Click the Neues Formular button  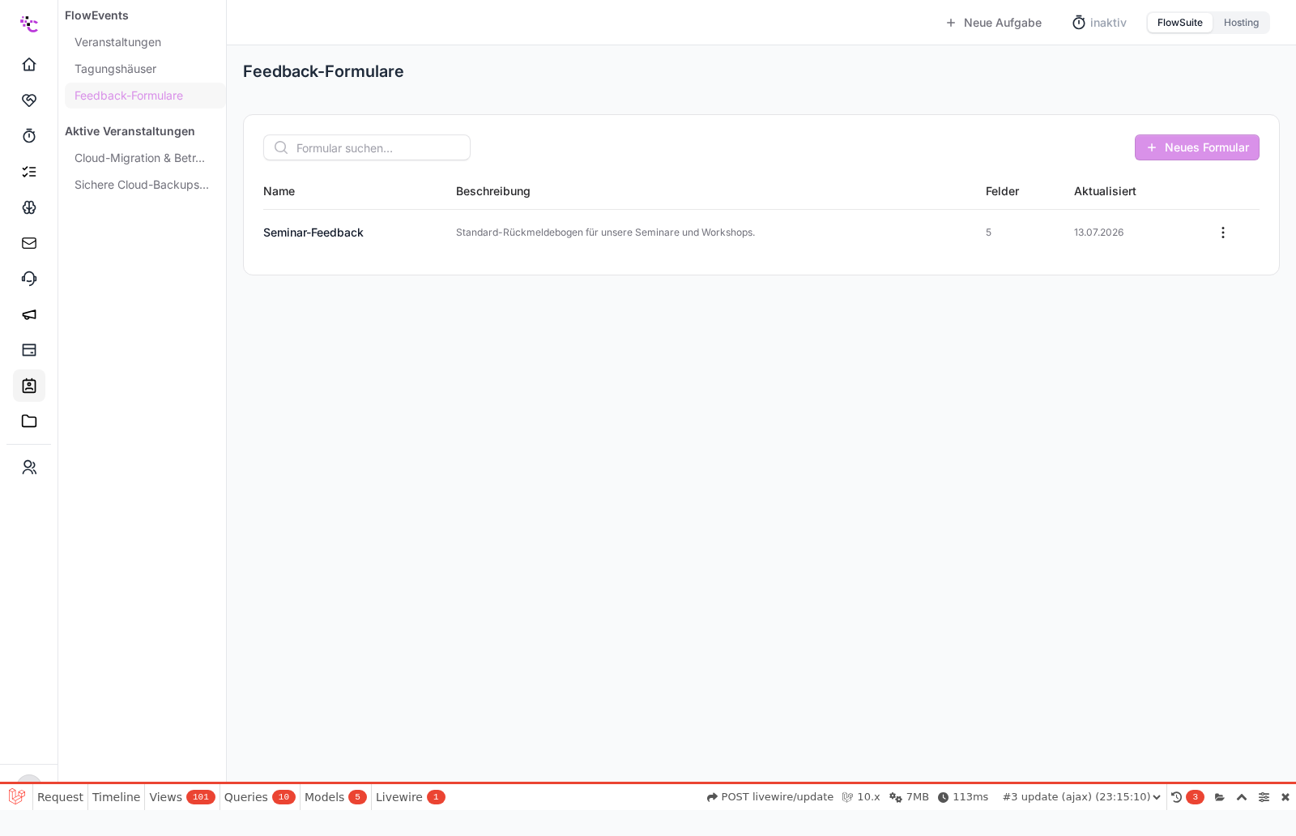coord(1196,147)
